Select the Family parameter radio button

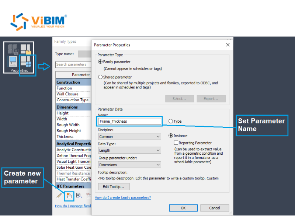(100, 62)
